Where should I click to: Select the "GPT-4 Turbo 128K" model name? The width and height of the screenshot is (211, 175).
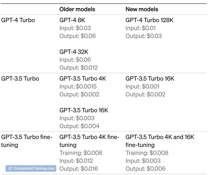click(x=149, y=20)
